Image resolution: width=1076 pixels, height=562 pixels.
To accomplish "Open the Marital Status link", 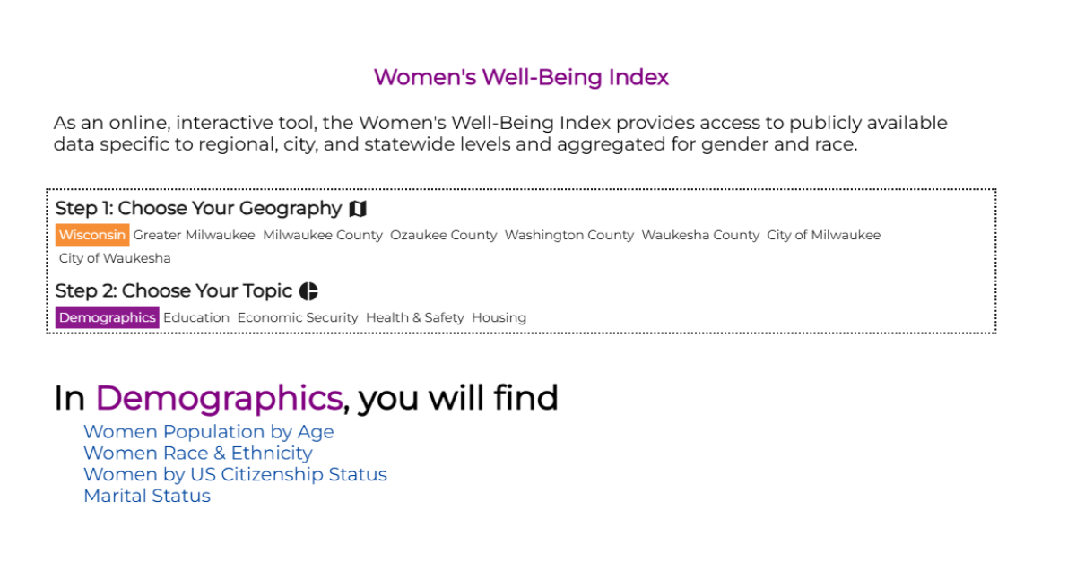I will pos(147,497).
